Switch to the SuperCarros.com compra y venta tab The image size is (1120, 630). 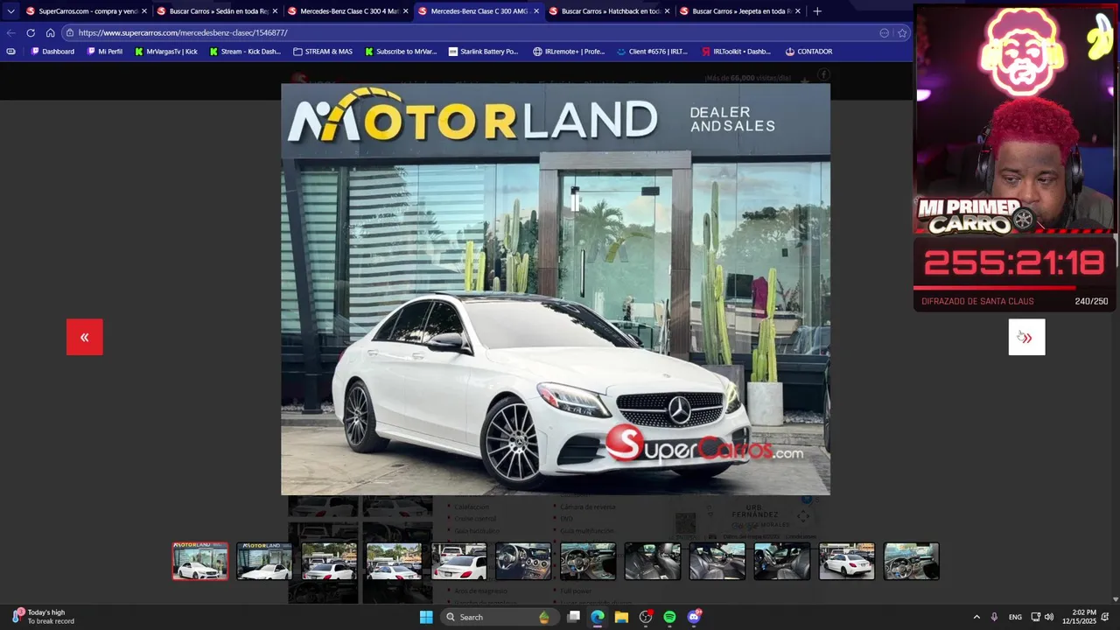click(x=86, y=11)
